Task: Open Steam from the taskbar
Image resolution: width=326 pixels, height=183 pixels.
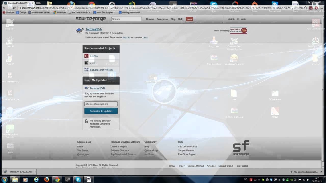Action: tap(67, 180)
